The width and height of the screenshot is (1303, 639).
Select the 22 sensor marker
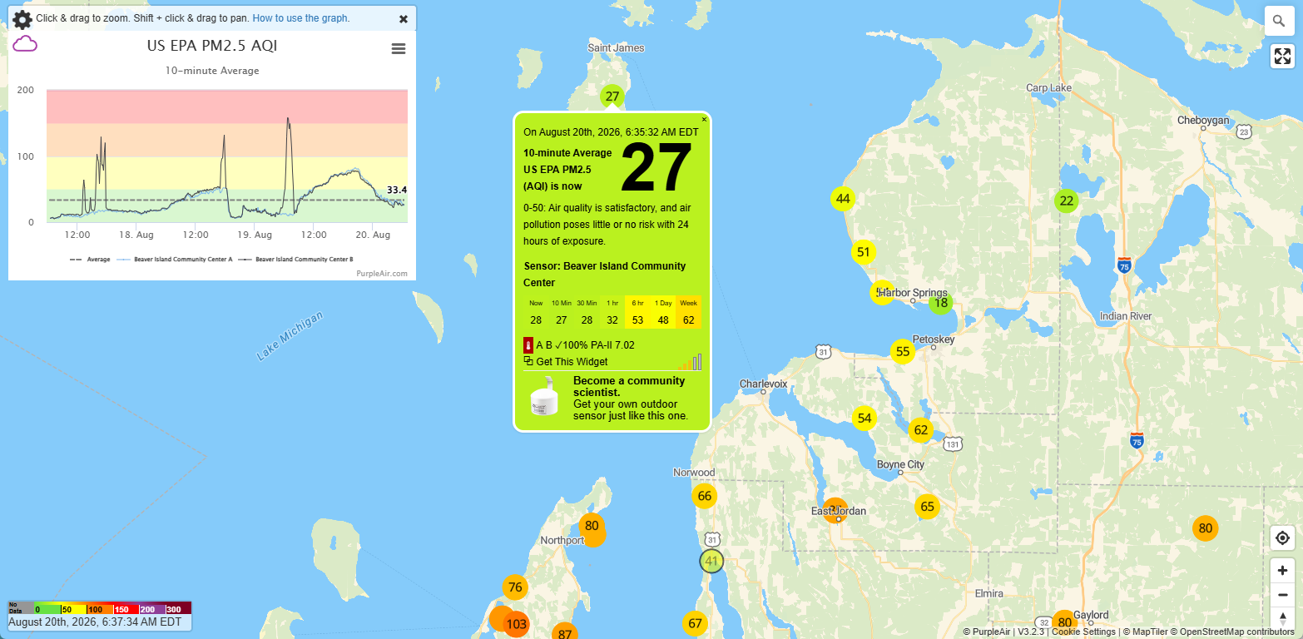click(x=1067, y=201)
